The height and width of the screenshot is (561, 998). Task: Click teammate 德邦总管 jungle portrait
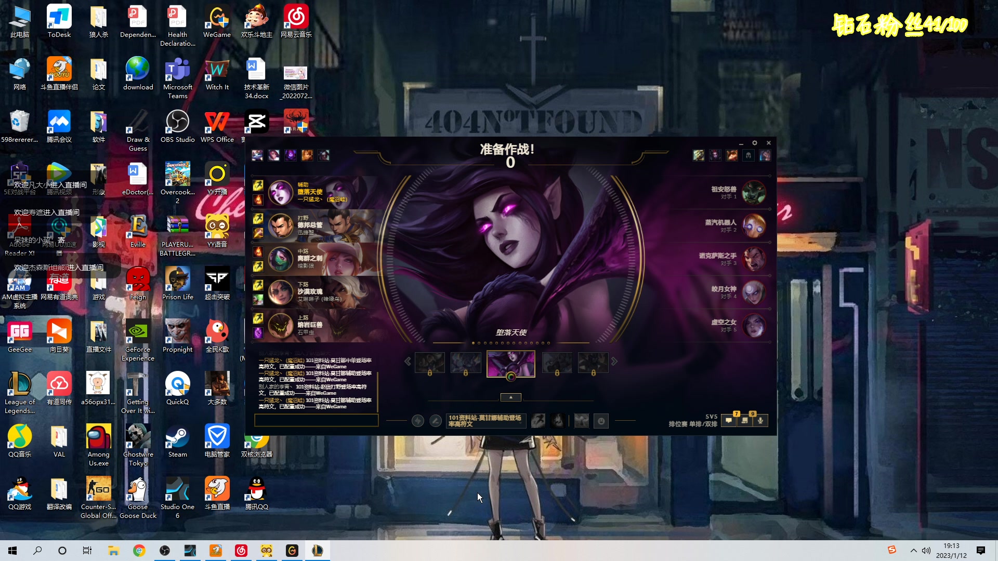pos(281,225)
